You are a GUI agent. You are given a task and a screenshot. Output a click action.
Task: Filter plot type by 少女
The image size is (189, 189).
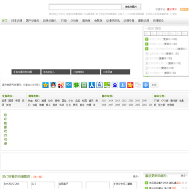click(71, 101)
